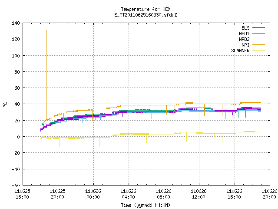Screen dimensions: 278x209
Task: Click the orange NPI legend line sample
Action: coord(258,45)
